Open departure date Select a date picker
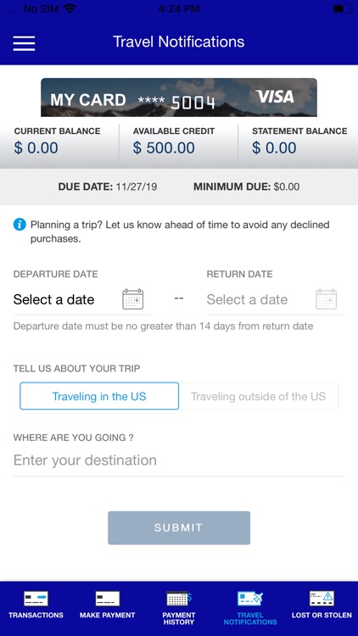 (x=53, y=299)
